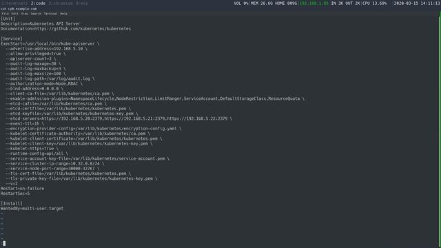Screen dimensions: 441x248
Task: Switch to workspace 2:code
Action: pyautogui.click(x=39, y=3)
